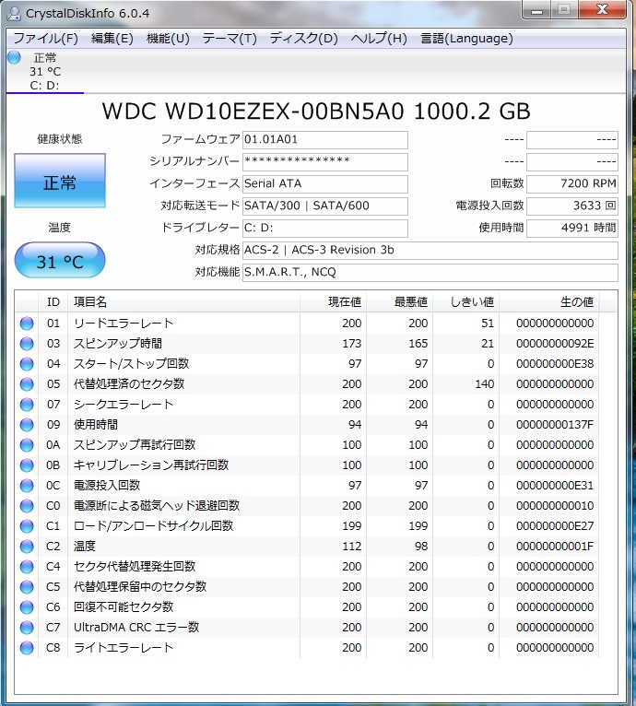Open the ファイル(F) menu
The width and height of the screenshot is (636, 706).
coord(45,39)
